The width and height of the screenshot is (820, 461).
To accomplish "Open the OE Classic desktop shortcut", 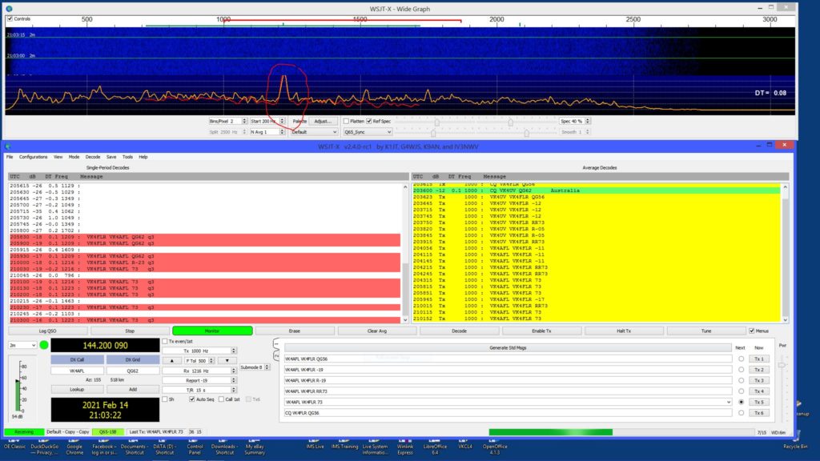I will coord(14,444).
